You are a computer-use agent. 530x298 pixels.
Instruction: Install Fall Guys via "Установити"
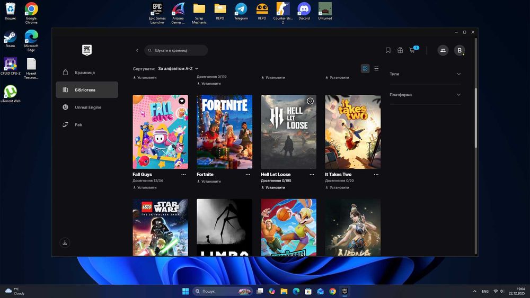coord(145,187)
